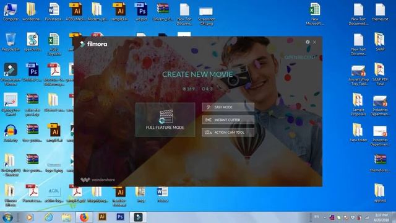Viewport: 396px width, 223px height.
Task: Open the Computer desktop icon
Action: (x=11, y=12)
